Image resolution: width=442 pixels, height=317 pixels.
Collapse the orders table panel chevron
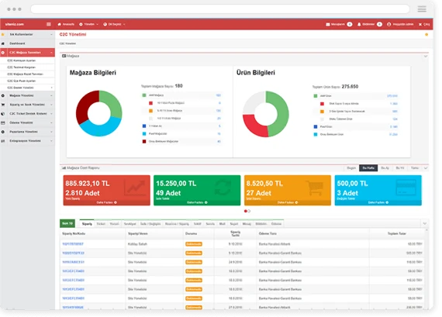tap(425, 224)
